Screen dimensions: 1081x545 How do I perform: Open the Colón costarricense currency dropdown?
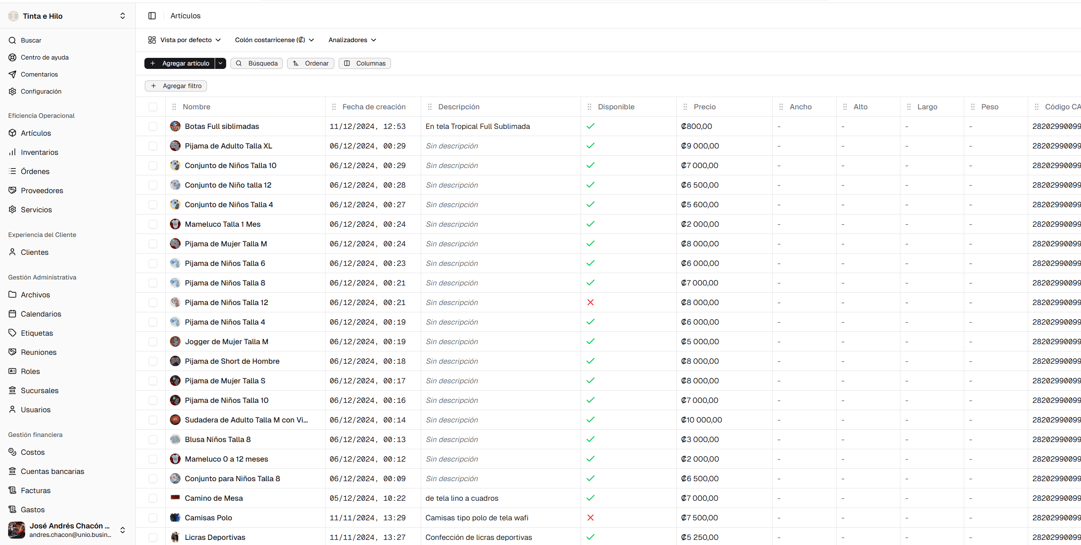coord(274,40)
